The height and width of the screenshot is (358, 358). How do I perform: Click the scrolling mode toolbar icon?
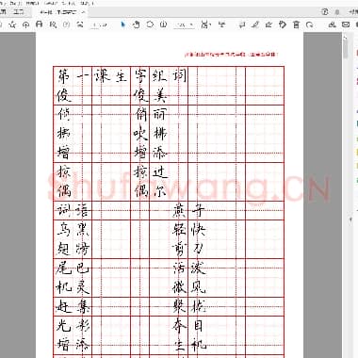click(x=222, y=24)
